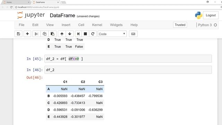Open the Widgets menu

tap(116, 25)
